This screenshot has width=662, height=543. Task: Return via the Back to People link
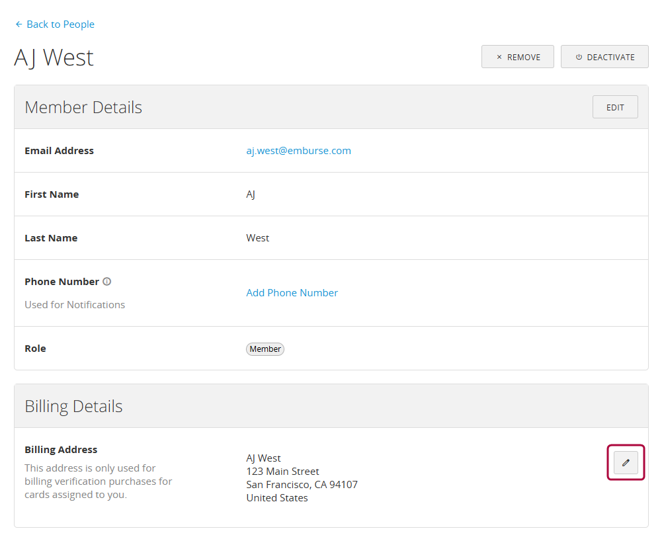(60, 24)
